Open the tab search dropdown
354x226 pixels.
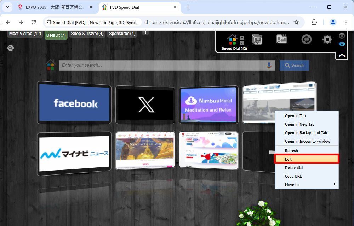tap(7, 7)
